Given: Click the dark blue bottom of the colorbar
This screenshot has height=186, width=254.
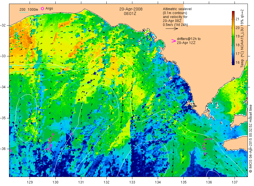Looking at the screenshot, I should (233, 63).
